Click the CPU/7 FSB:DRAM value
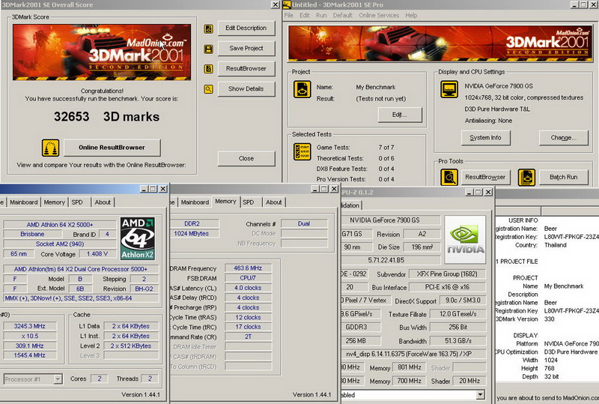This screenshot has height=404, width=599. click(x=248, y=278)
